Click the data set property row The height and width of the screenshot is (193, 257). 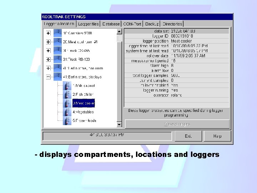[x=177, y=31]
